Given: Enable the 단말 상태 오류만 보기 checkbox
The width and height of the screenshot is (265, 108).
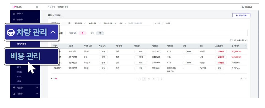Looking at the screenshot, I should 231,40.
